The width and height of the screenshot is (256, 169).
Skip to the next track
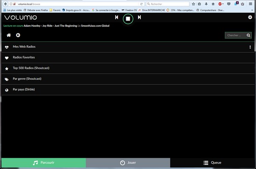[139, 17]
